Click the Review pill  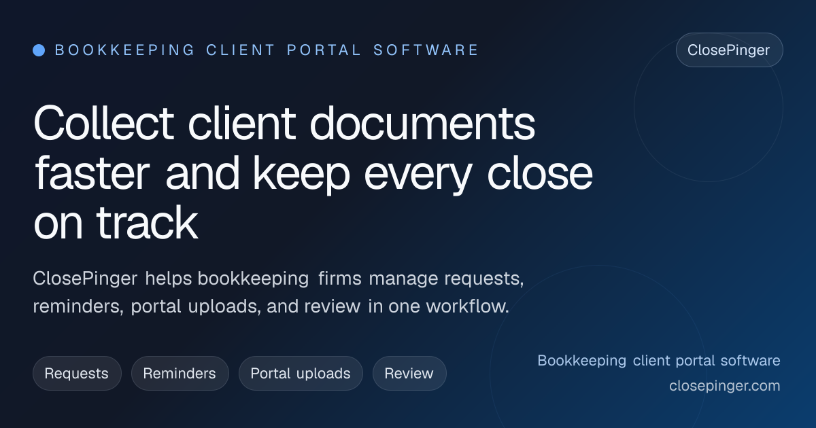pyautogui.click(x=409, y=374)
